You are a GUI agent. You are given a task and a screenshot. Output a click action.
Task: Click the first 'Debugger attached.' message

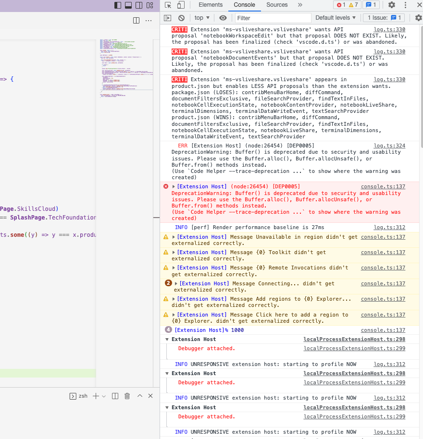[x=207, y=349]
